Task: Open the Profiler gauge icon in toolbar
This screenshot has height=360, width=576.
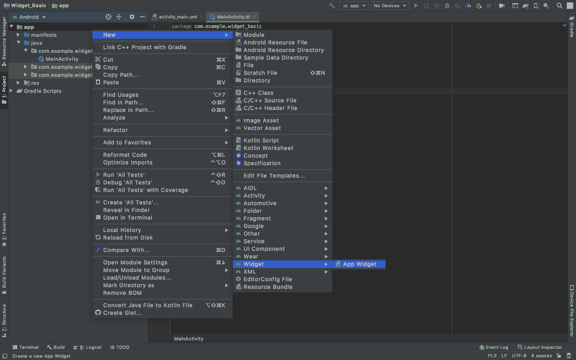Action: coord(468,6)
